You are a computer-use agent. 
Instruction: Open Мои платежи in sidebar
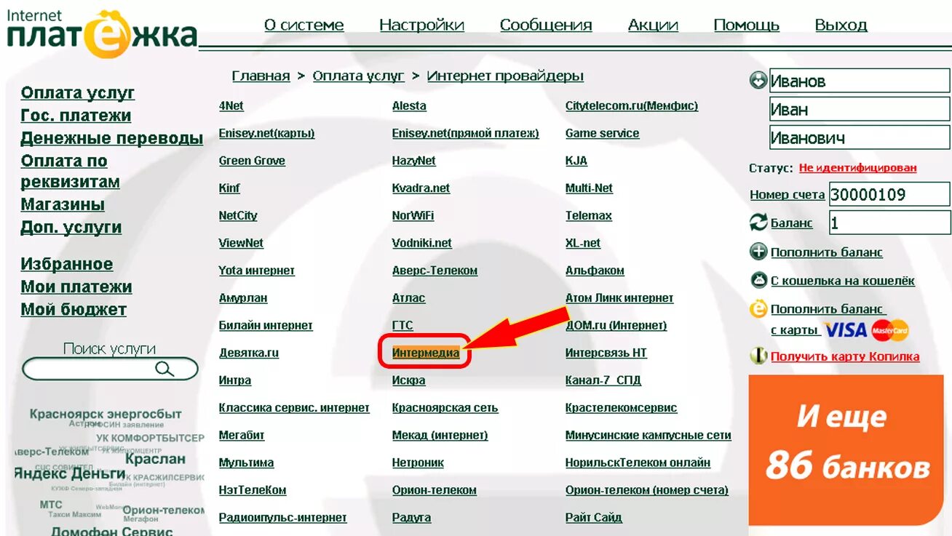click(x=76, y=287)
